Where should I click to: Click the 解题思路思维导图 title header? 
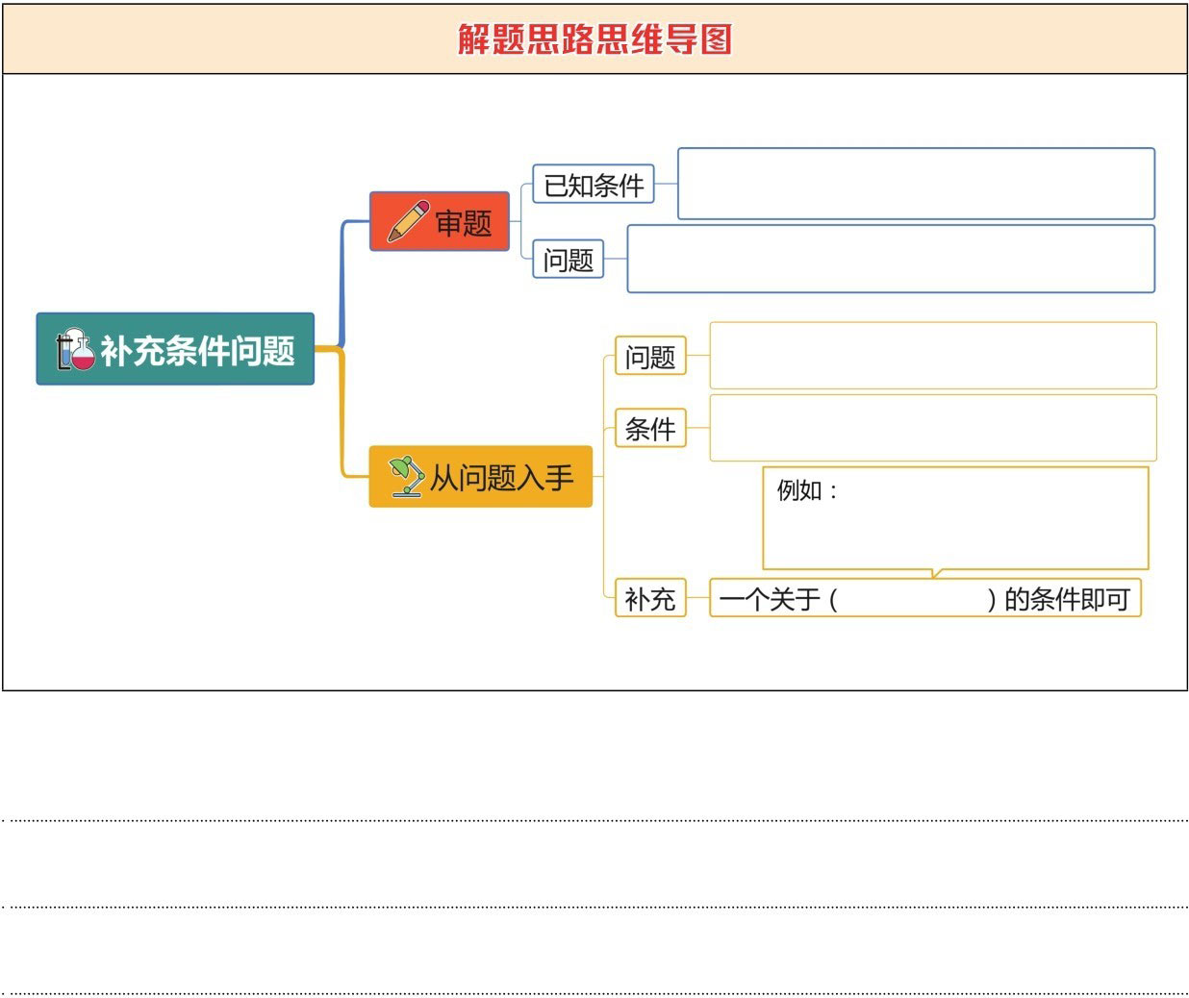coord(594,39)
